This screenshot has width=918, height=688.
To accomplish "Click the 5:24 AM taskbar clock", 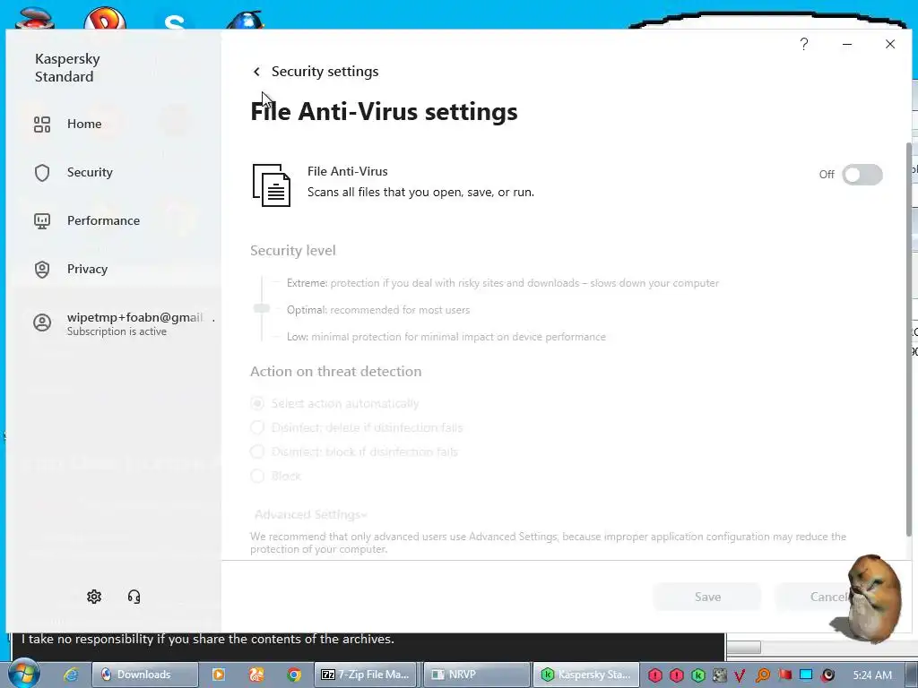I will pyautogui.click(x=872, y=675).
